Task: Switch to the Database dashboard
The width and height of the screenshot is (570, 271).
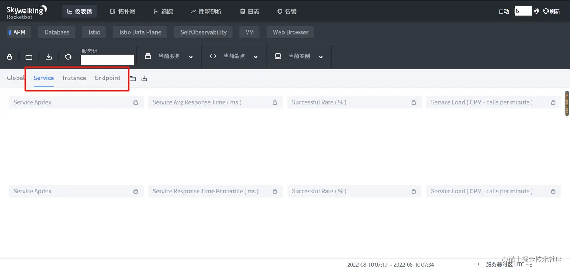Action: click(x=57, y=32)
